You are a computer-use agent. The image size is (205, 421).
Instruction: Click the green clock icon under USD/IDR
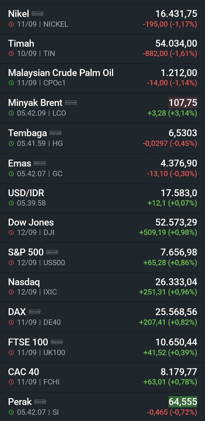pos(11,203)
